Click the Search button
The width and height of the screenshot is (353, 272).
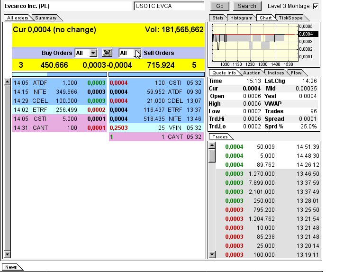[247, 6]
